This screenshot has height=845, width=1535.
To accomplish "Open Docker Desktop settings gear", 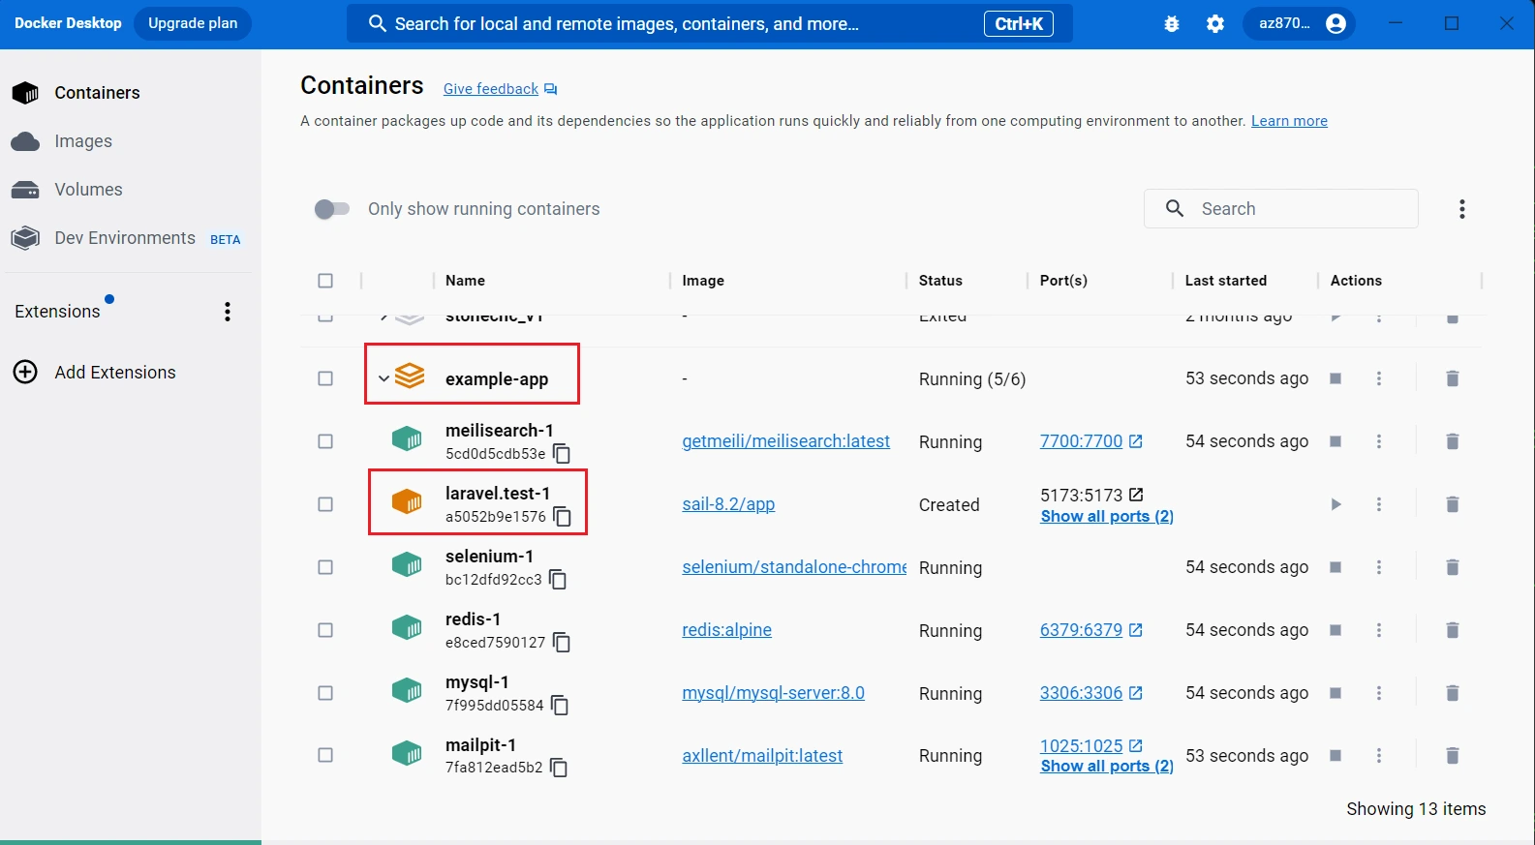I will tap(1215, 24).
